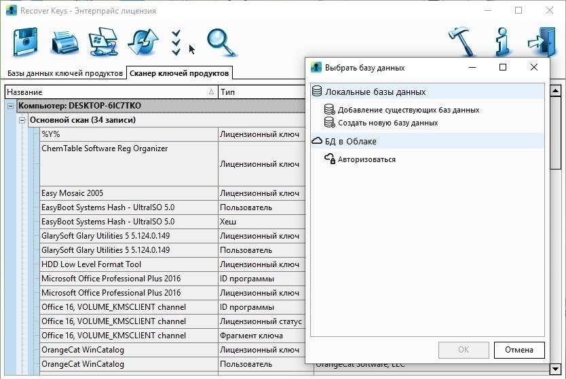Collapse the Компьютер: DESKTOP-6IC7TKO node
The height and width of the screenshot is (379, 566).
pyautogui.click(x=10, y=106)
